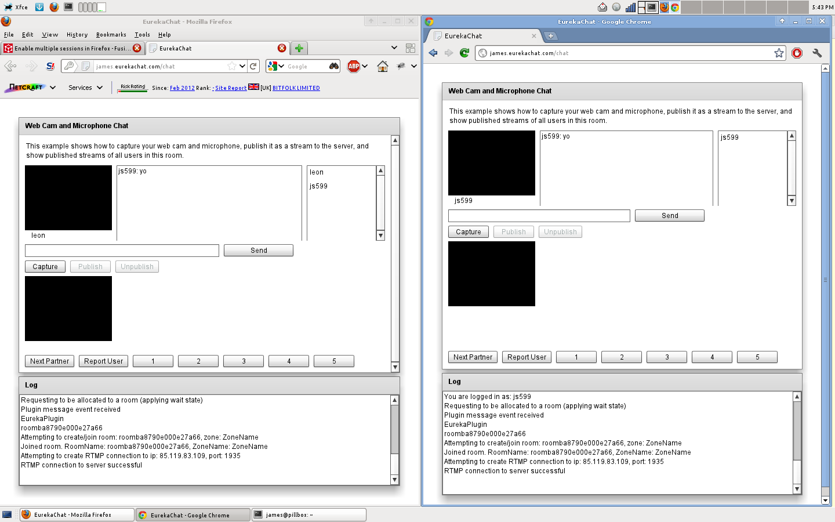
Task: Click the AdBlock stop-hand icon in Chrome
Action: coord(797,53)
